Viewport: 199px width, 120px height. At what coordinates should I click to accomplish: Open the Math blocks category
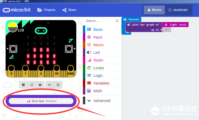pyautogui.click(x=102, y=91)
